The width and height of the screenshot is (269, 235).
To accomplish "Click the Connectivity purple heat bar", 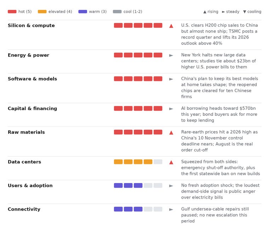I will point(138,209).
